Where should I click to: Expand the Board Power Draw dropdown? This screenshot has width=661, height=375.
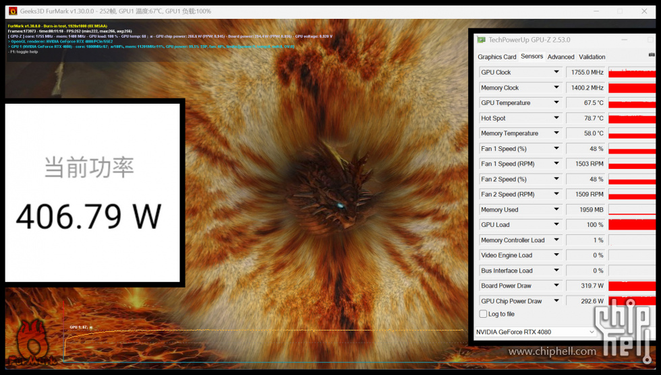pos(556,285)
